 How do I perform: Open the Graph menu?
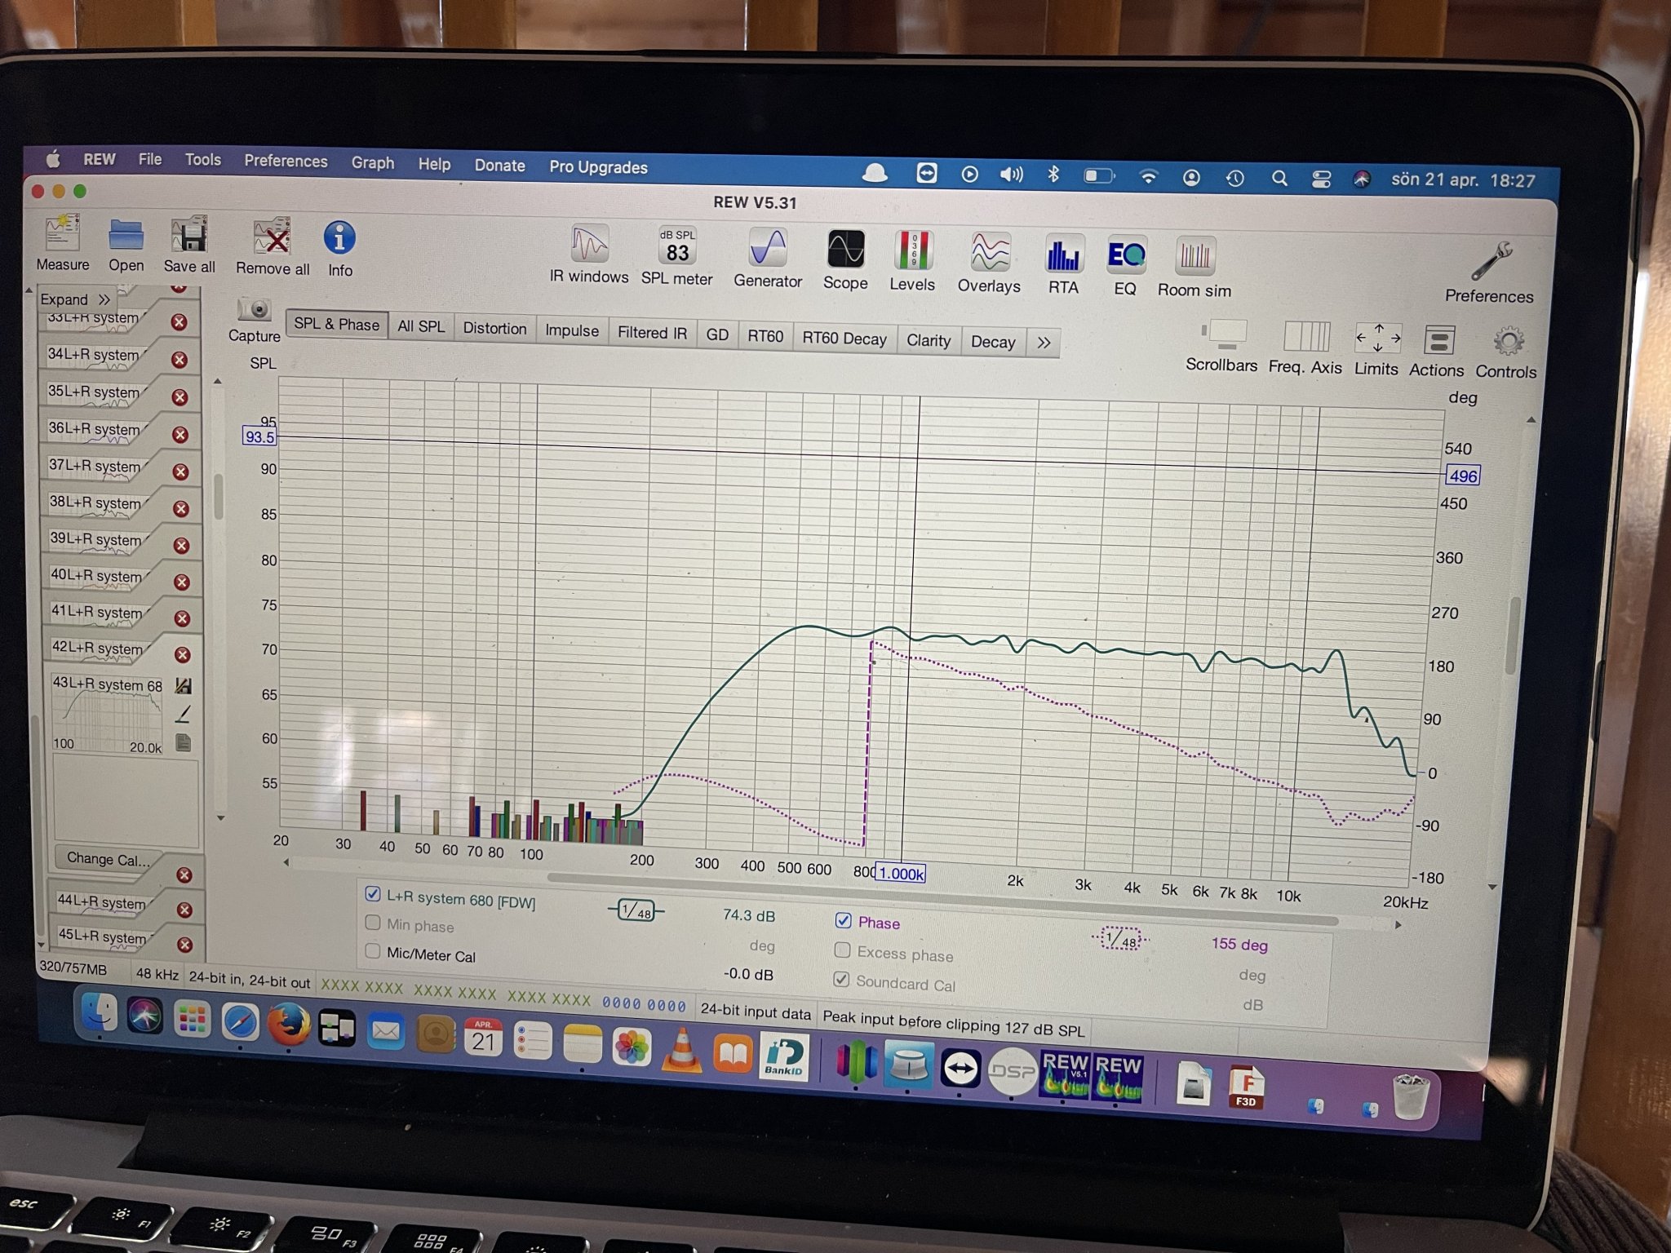click(373, 162)
